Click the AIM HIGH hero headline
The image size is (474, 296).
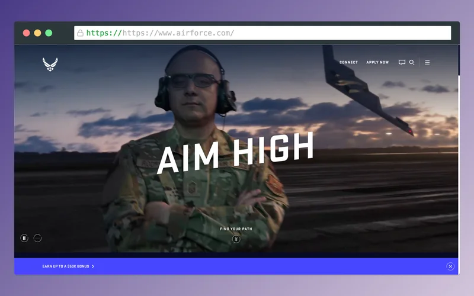(x=235, y=153)
